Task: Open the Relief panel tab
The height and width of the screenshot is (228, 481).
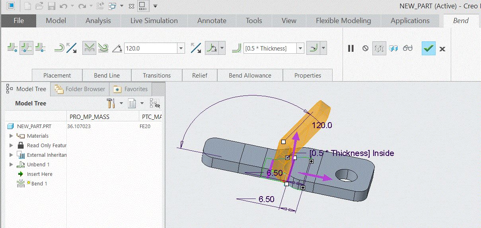Action: (200, 75)
